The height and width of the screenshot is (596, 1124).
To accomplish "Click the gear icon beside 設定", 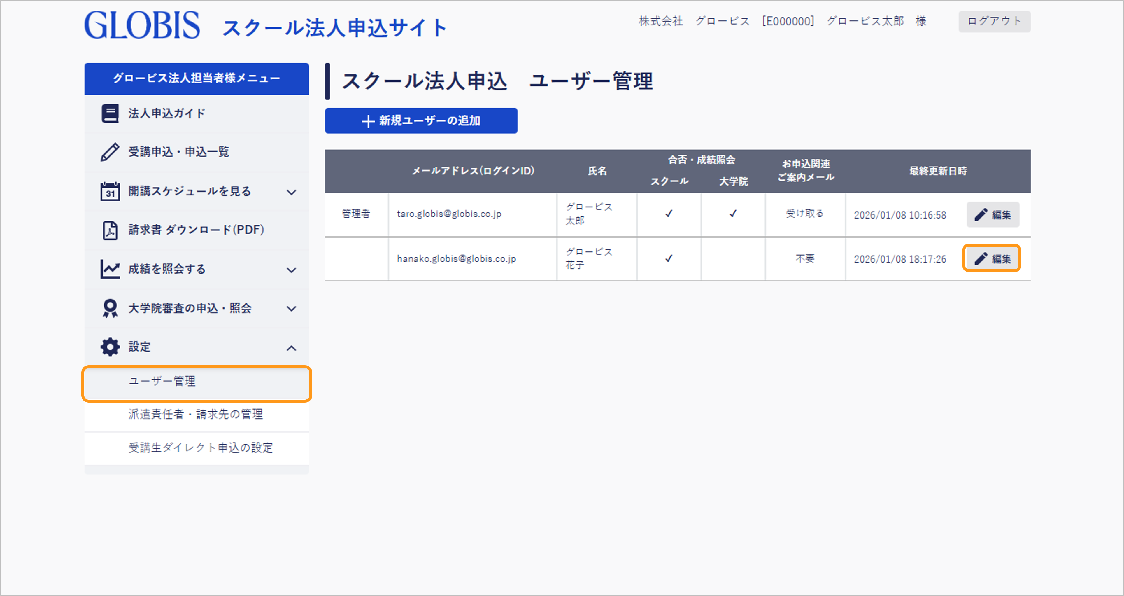I will point(110,347).
